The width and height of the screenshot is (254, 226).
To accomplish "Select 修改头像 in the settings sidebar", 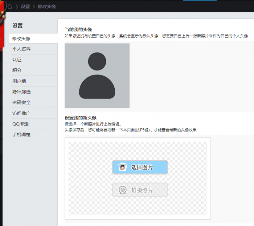I will [x=21, y=38].
